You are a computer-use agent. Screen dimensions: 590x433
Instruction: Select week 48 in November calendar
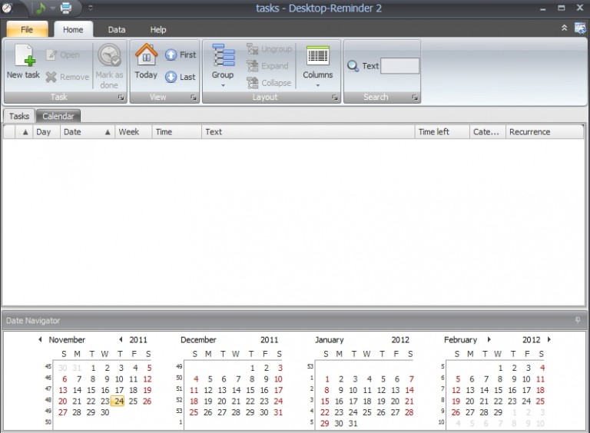(48, 400)
